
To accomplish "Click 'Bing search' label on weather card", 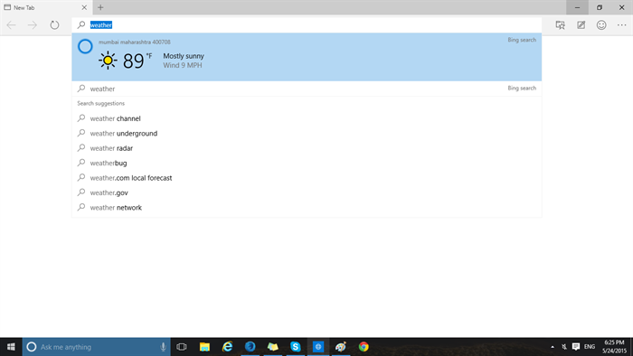I will pos(522,40).
